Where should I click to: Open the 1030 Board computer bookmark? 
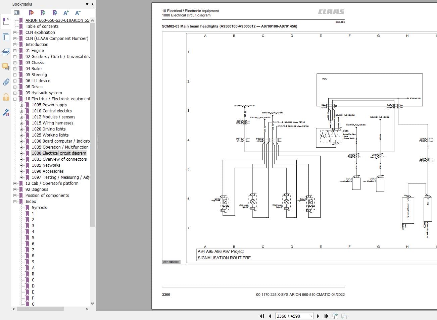(61, 141)
